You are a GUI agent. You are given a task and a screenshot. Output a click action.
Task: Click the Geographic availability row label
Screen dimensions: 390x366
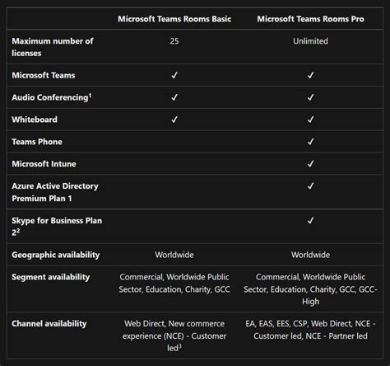tap(56, 255)
